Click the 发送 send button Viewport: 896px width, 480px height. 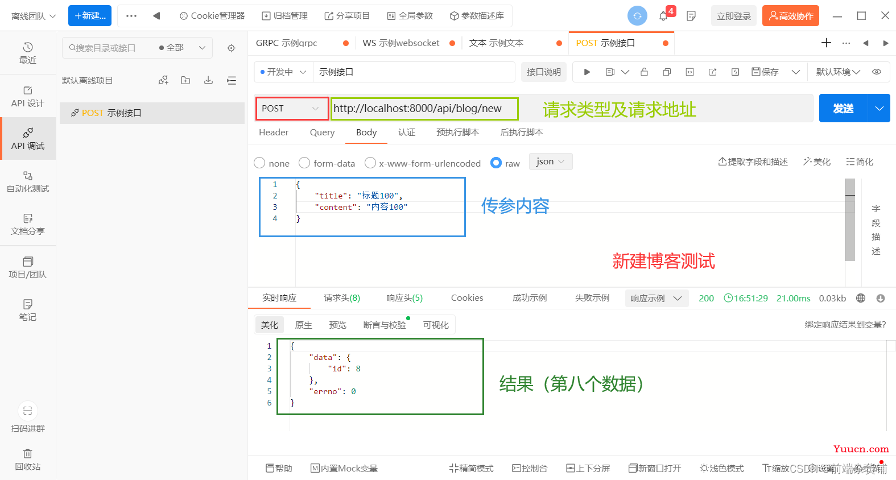pos(843,109)
